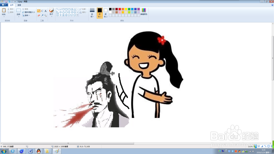Open QQ penguin icon on taskbar
Viewport: 274px width, 154px height.
click(x=39, y=151)
